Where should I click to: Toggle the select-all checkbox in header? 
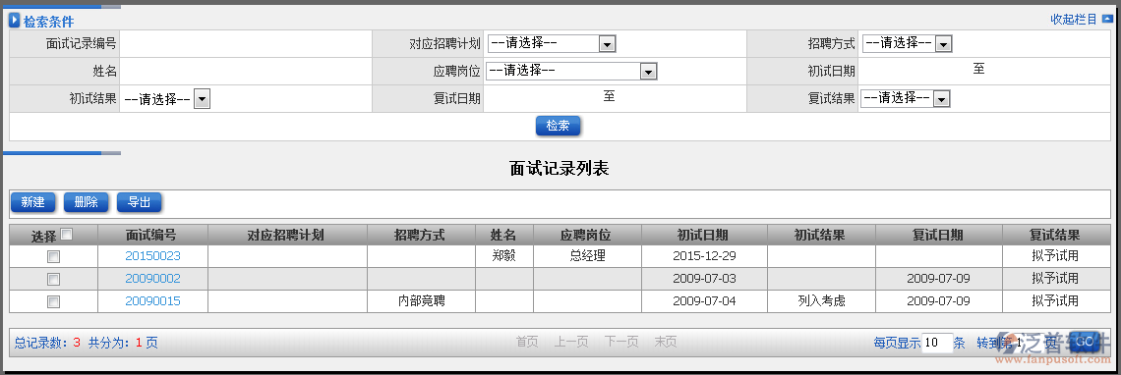[x=67, y=234]
